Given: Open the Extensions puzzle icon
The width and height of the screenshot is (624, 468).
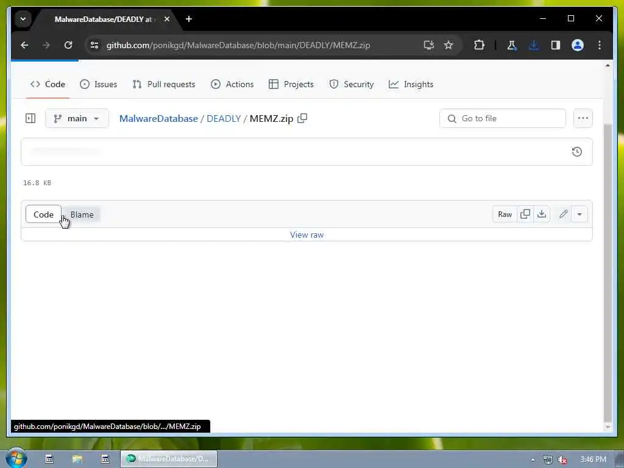Looking at the screenshot, I should coord(479,45).
